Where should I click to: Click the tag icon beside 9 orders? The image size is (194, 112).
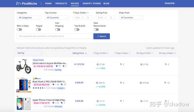click(x=121, y=83)
